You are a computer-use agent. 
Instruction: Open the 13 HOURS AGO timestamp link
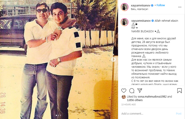[129, 104]
